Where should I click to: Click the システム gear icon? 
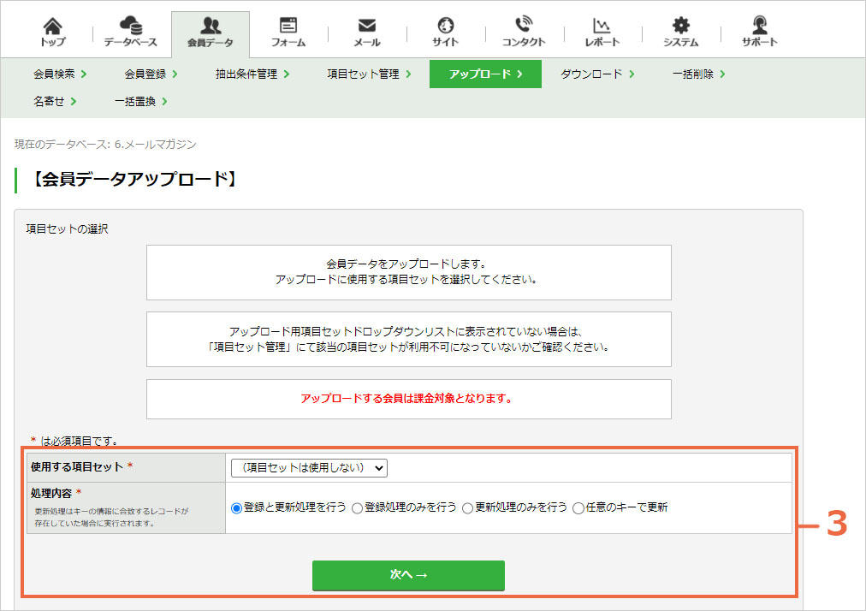pyautogui.click(x=681, y=25)
